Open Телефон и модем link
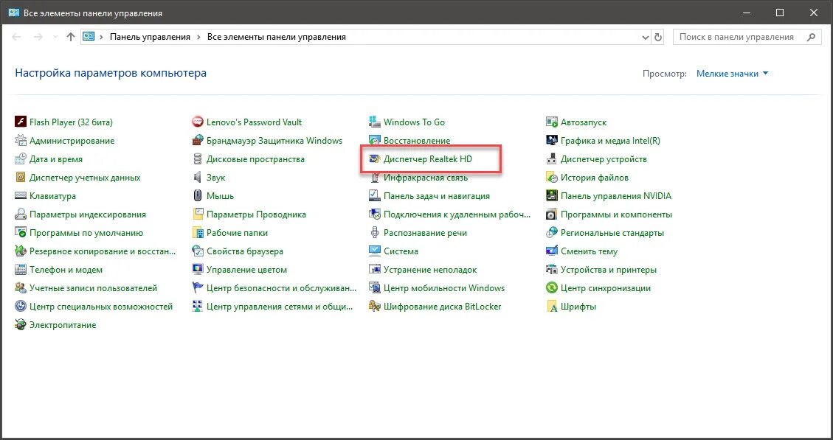Image resolution: width=833 pixels, height=440 pixels. point(66,270)
